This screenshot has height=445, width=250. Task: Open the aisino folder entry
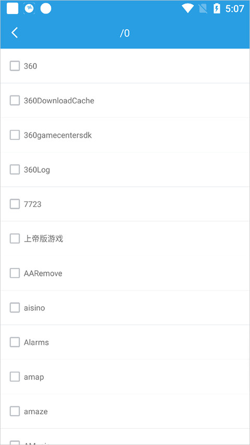[x=125, y=308]
